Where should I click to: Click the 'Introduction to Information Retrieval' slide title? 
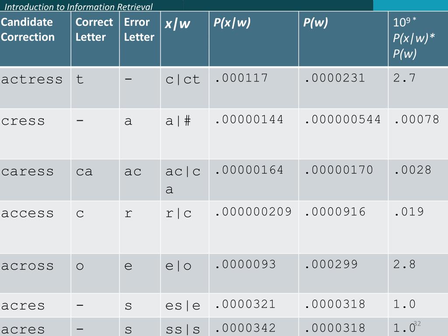pos(79,7)
